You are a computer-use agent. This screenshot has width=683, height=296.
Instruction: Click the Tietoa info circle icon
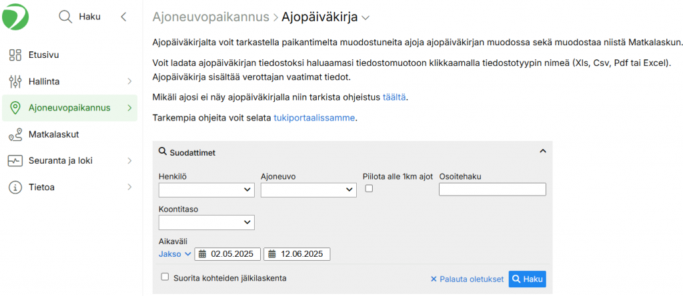15,188
